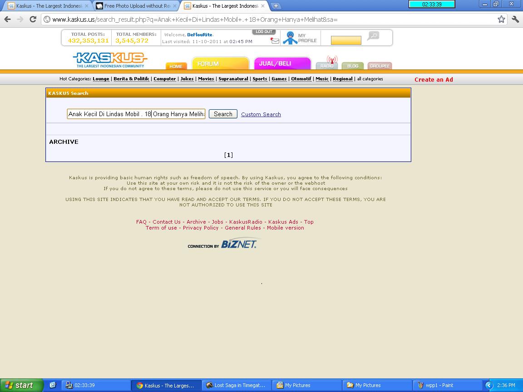The image size is (523, 392).
Task: Open the Custom Search link
Action: point(261,114)
